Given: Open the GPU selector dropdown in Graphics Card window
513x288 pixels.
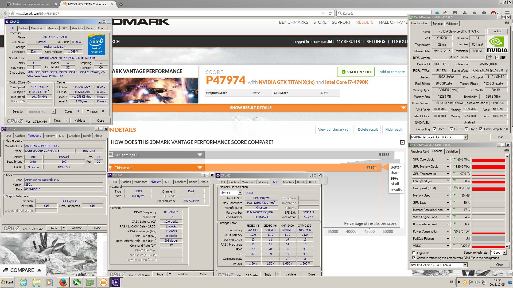Looking at the screenshot, I should (x=465, y=137).
